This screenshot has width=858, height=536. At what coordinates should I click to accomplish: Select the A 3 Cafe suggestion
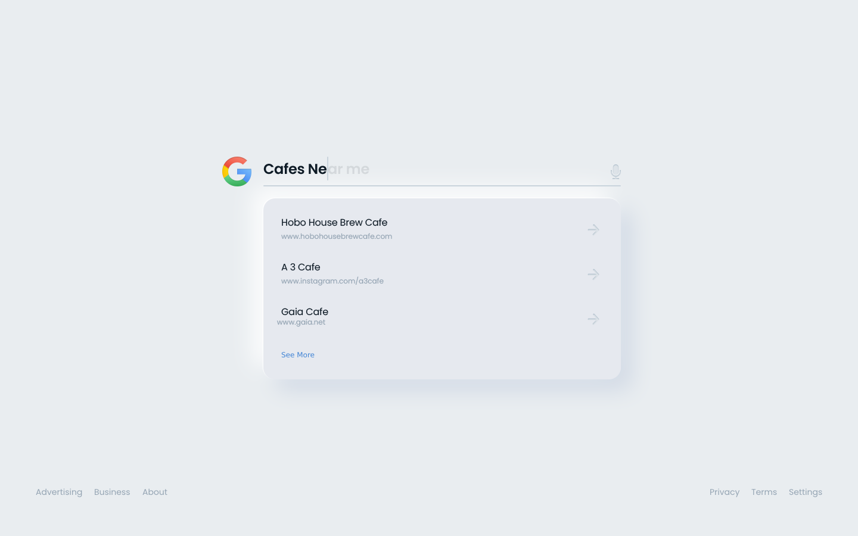coord(301,267)
